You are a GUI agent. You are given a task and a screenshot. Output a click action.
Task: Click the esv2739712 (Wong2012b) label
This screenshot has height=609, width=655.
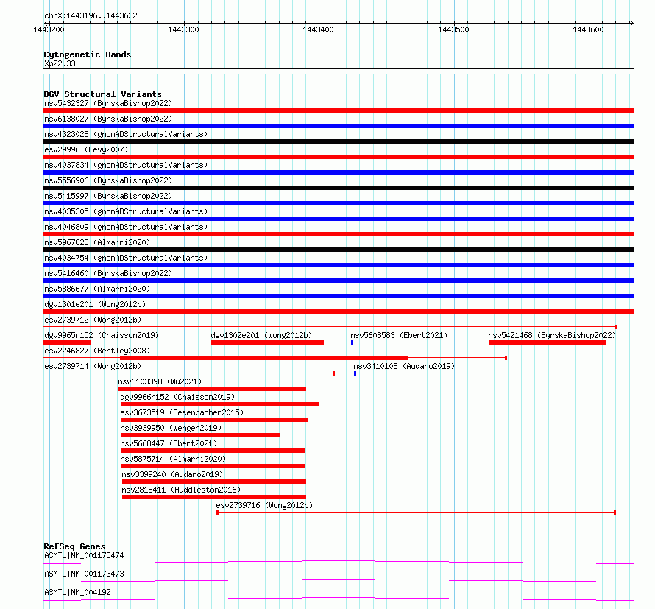click(93, 320)
